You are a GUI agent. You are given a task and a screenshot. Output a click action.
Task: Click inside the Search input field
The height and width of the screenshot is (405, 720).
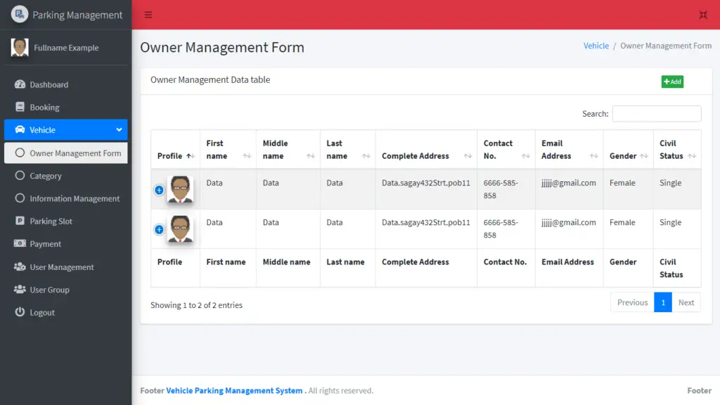point(657,113)
